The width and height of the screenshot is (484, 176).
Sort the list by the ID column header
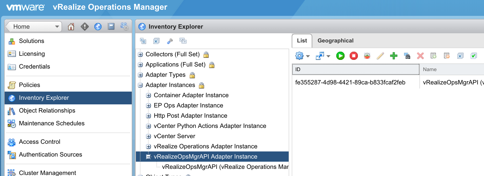pos(355,69)
